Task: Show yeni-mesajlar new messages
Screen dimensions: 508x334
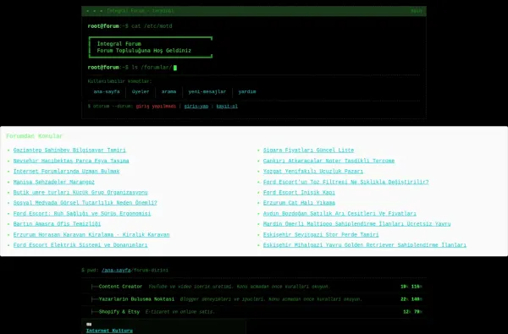Action: pos(207,92)
